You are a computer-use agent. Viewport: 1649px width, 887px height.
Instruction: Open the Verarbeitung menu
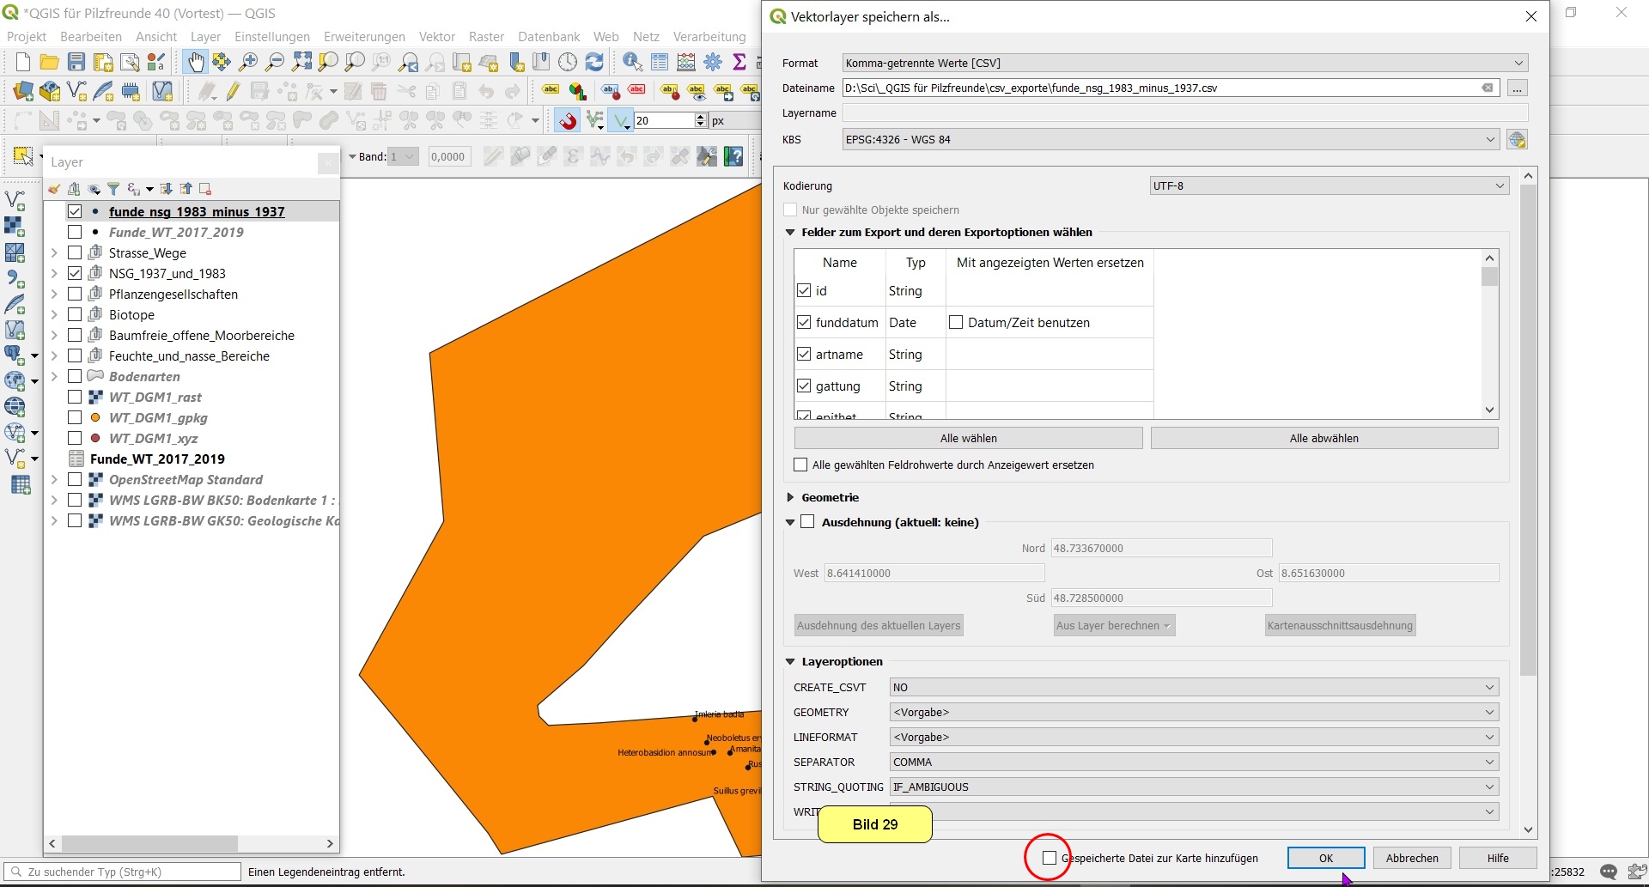click(709, 36)
